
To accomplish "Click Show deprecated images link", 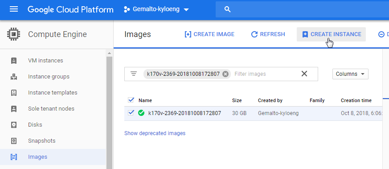I will [155, 133].
